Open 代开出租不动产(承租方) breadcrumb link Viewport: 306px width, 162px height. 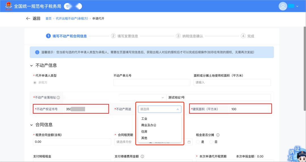(72, 18)
